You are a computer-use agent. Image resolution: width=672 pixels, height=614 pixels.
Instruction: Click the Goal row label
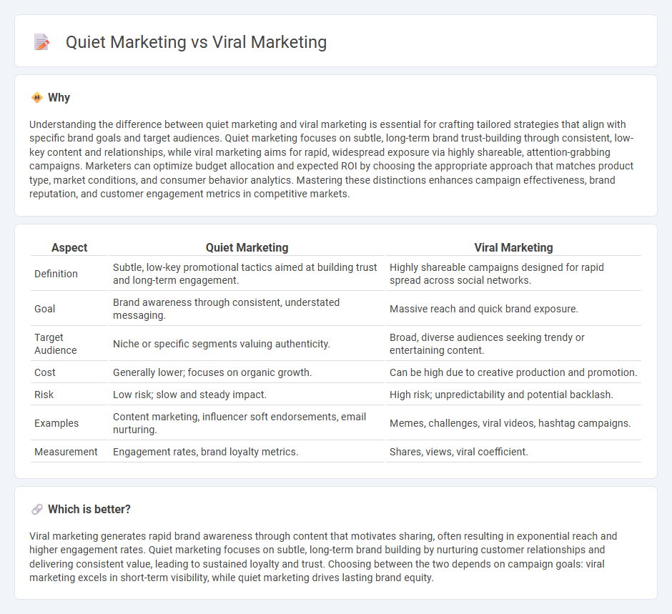44,309
